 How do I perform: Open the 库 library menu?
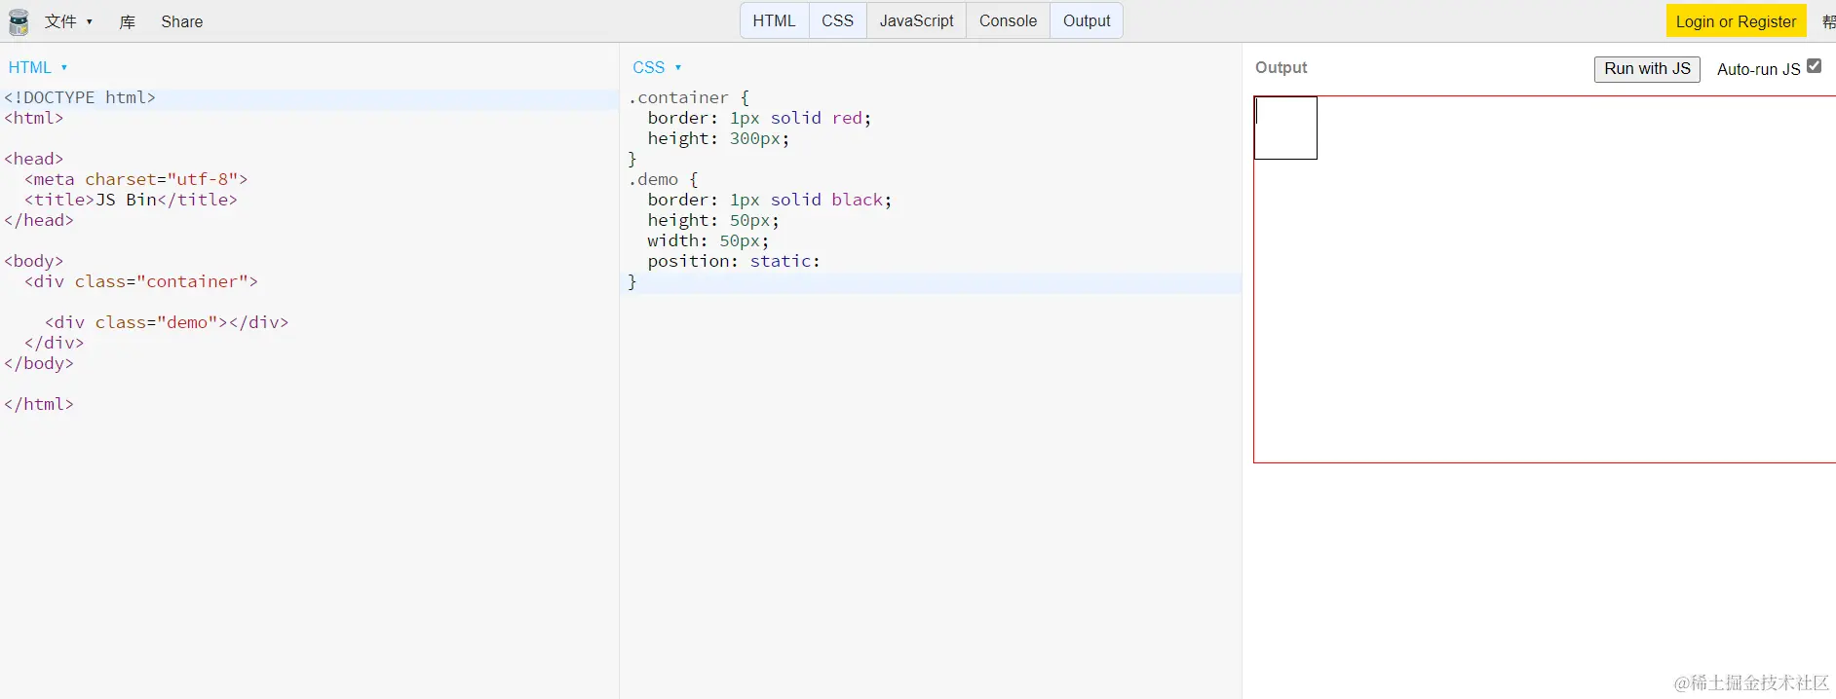point(128,21)
